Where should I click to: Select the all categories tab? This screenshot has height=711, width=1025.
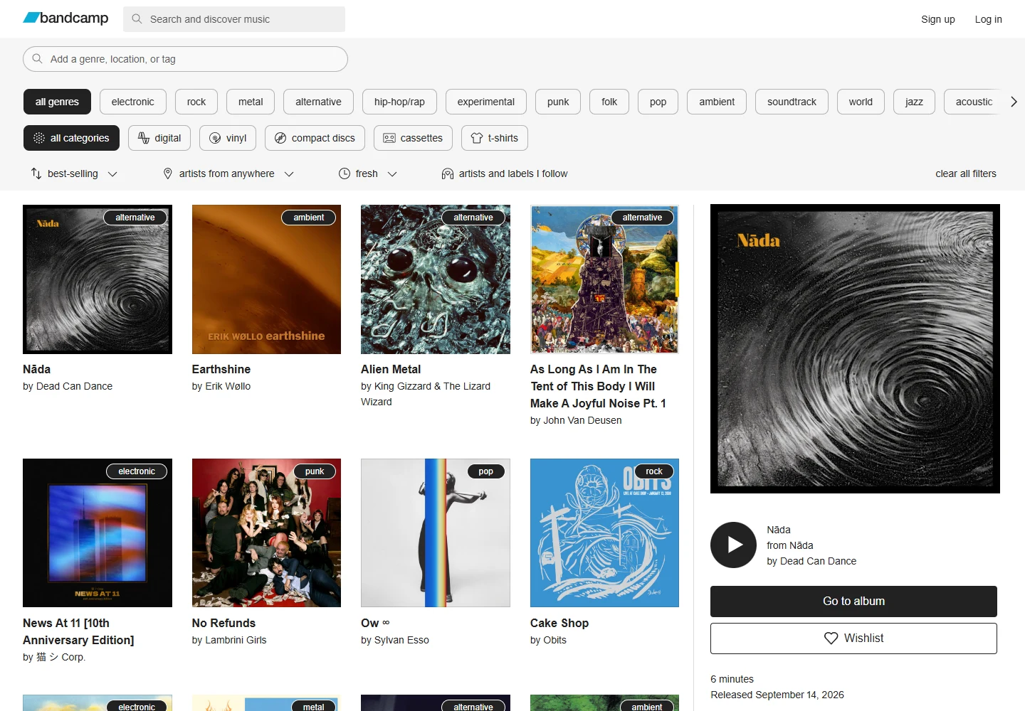point(71,138)
